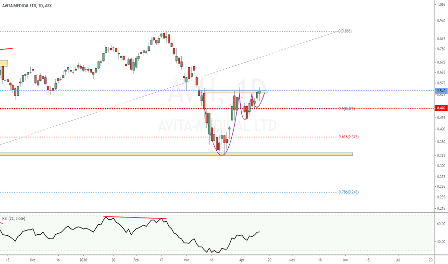Screen dimensions: 448x264
Task: Click the 1.065 price axis label
Action: (x=441, y=5)
